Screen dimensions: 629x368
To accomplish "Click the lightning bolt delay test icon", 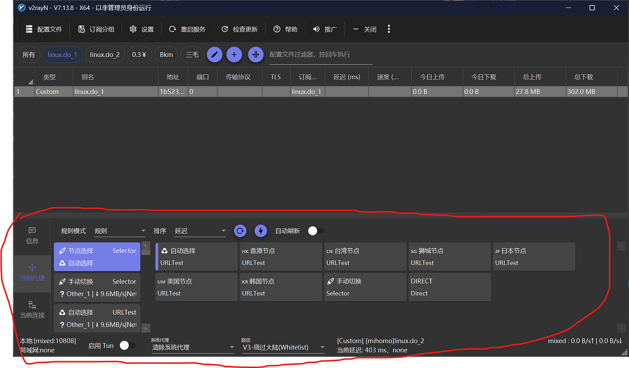I will (x=261, y=231).
